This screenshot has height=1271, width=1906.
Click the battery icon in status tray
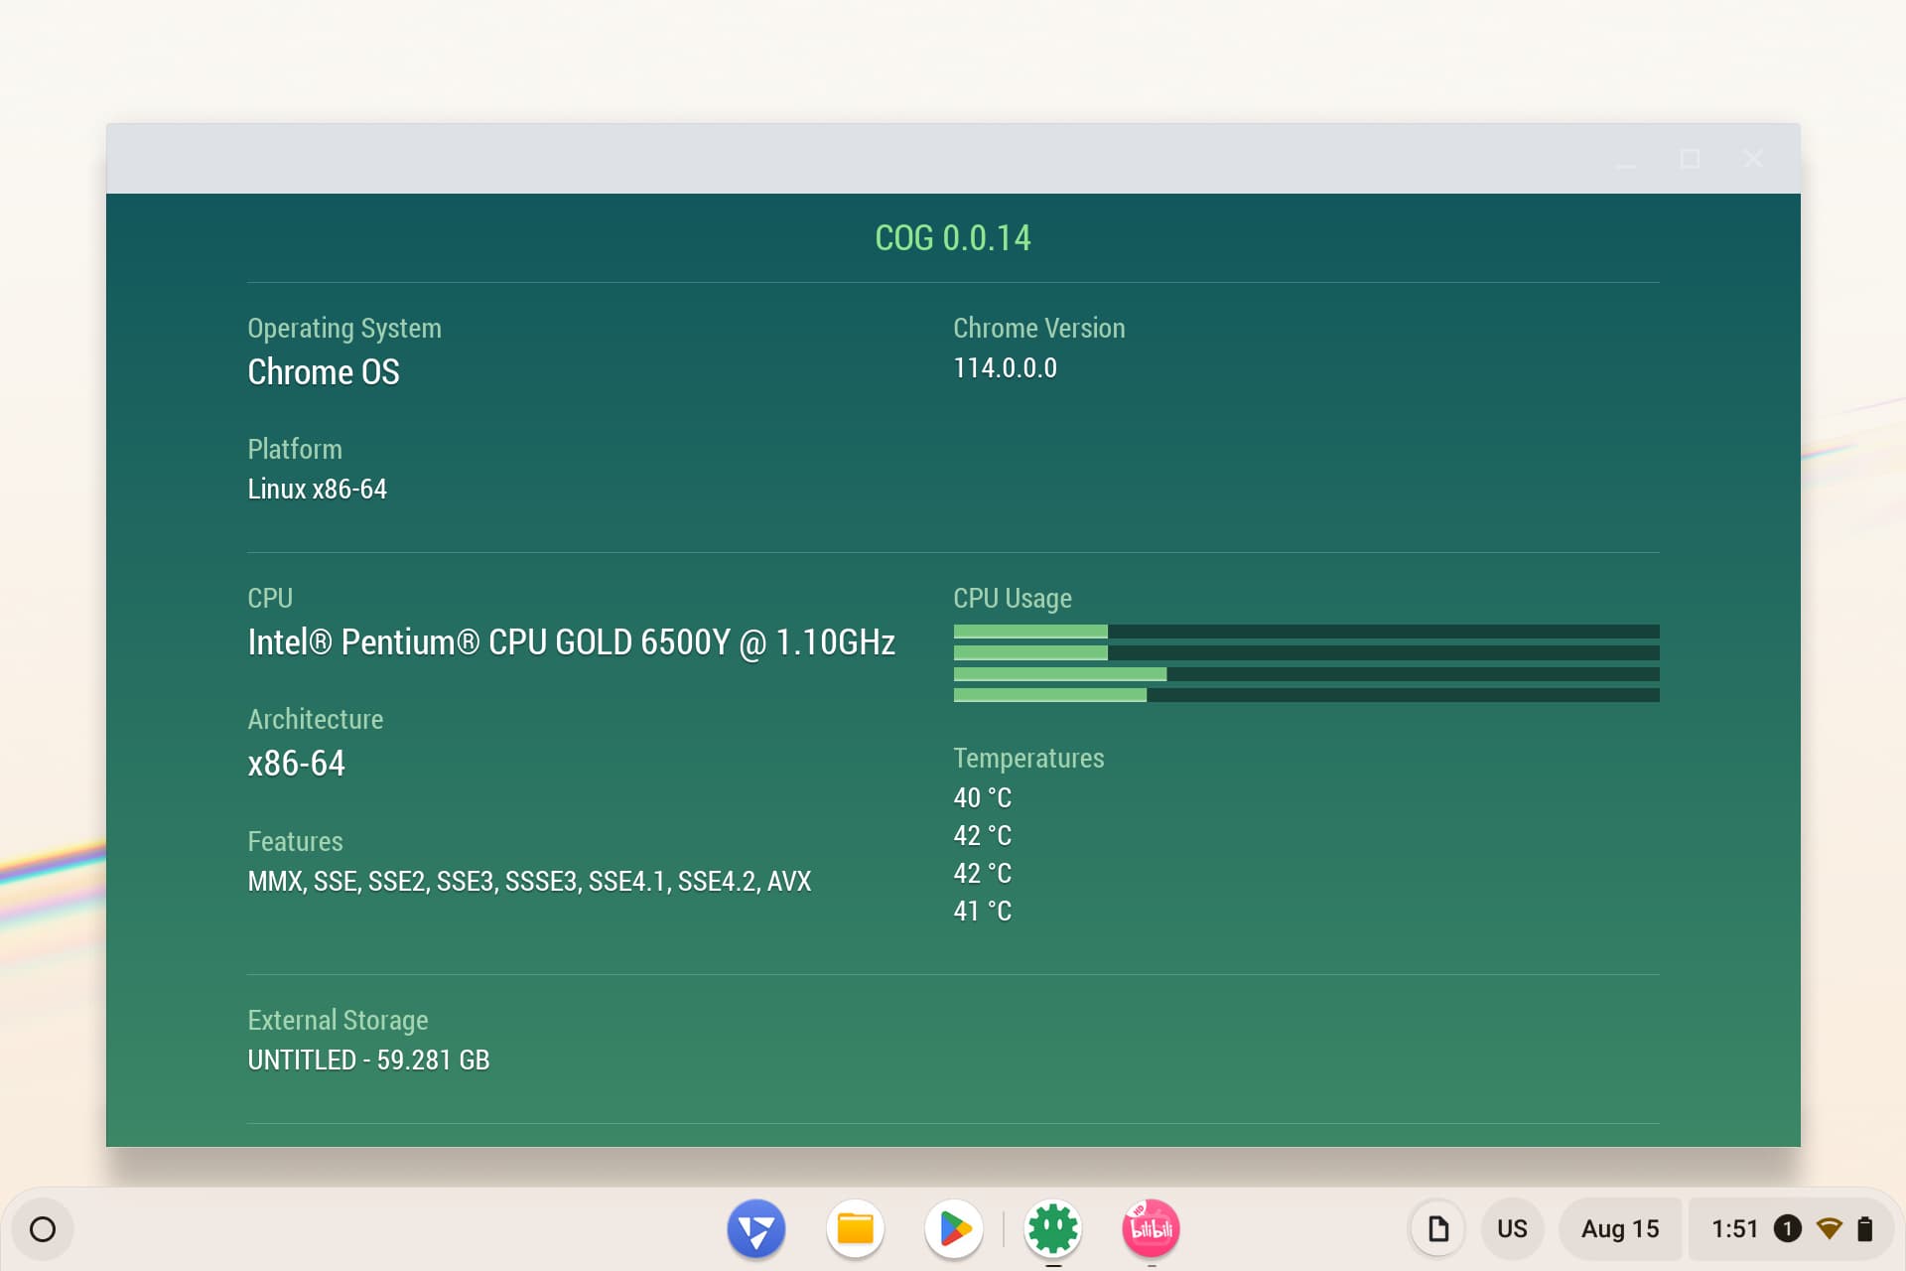point(1864,1229)
